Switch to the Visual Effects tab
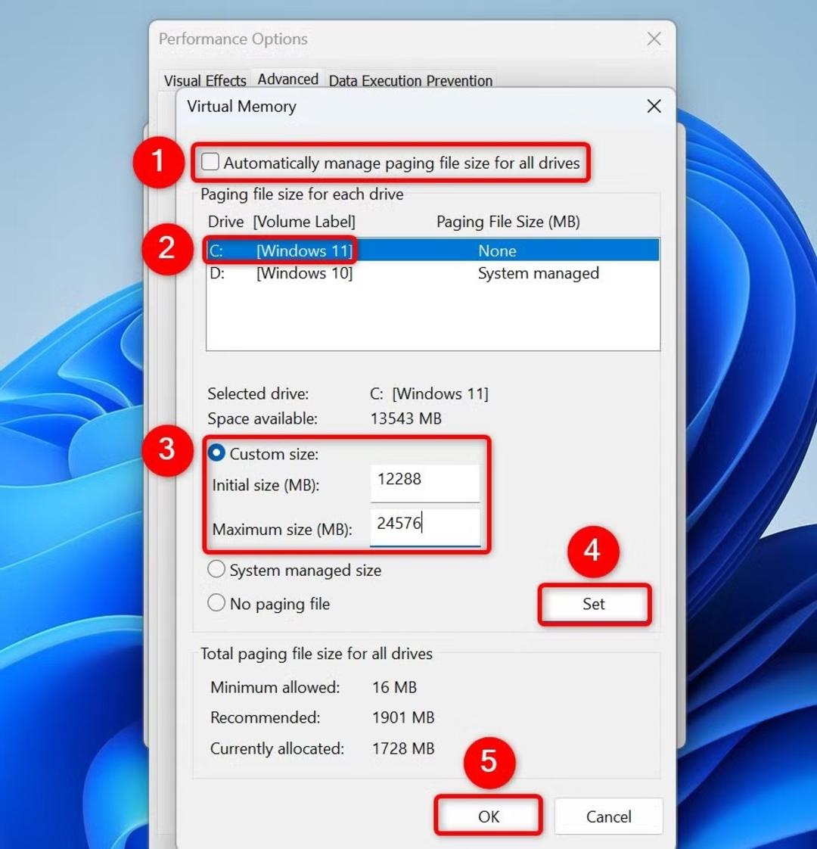Image resolution: width=817 pixels, height=849 pixels. [205, 81]
